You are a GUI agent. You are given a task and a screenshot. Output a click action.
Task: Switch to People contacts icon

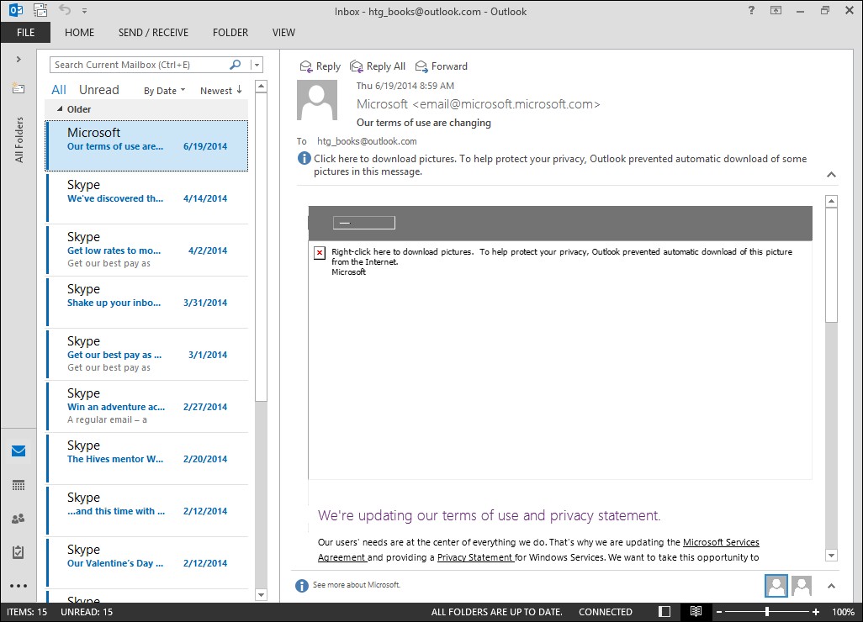[19, 518]
